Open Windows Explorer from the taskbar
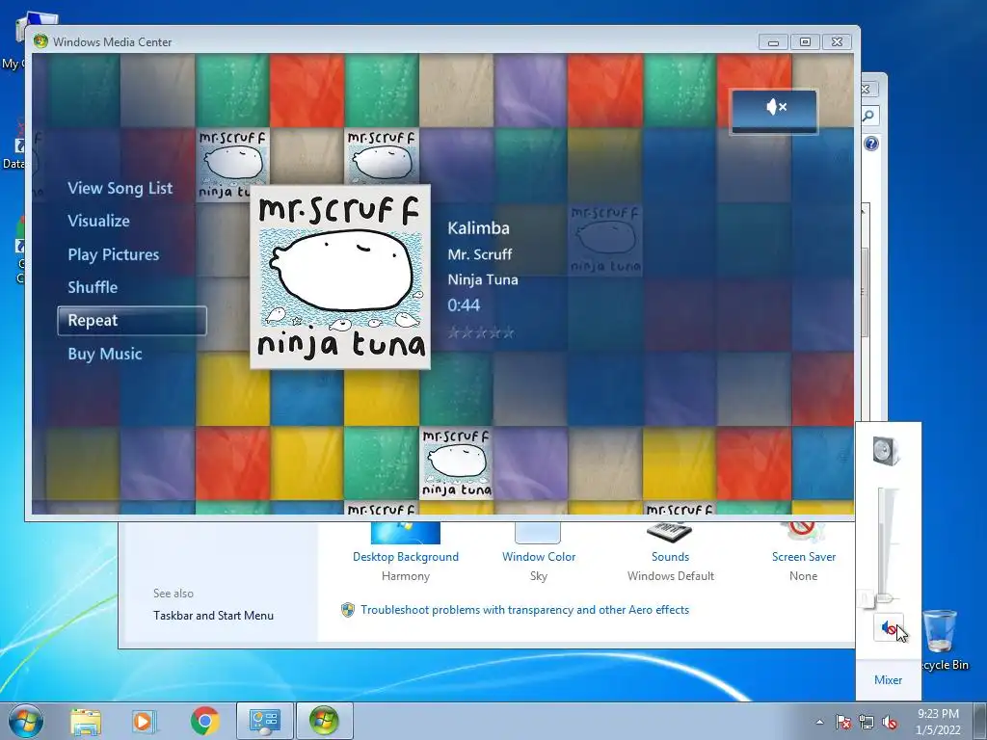987x740 pixels. point(86,721)
